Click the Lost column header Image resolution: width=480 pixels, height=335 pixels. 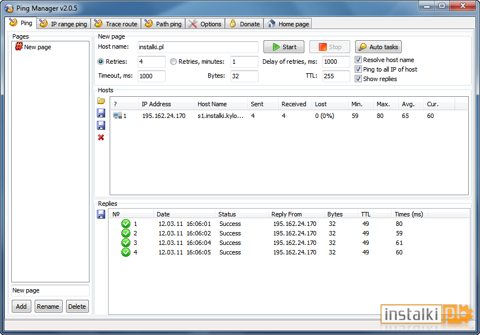330,104
